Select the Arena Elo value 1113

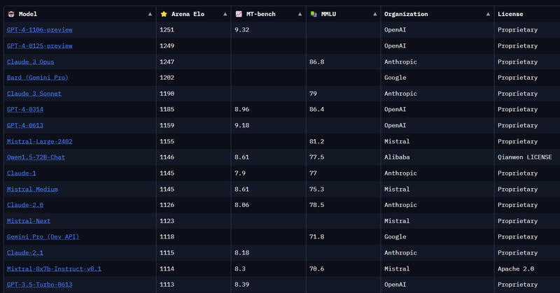167,285
